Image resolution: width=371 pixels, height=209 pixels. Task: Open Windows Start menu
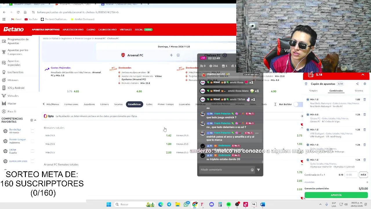tap(109, 204)
